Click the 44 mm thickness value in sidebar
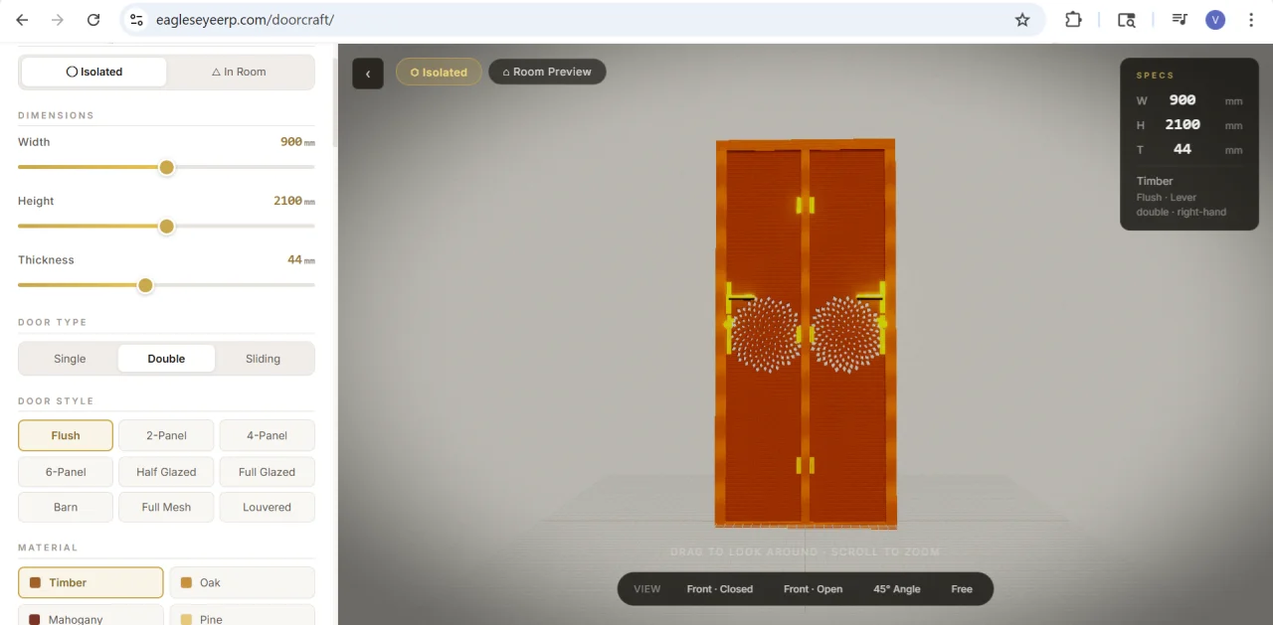Image resolution: width=1273 pixels, height=625 pixels. [301, 259]
